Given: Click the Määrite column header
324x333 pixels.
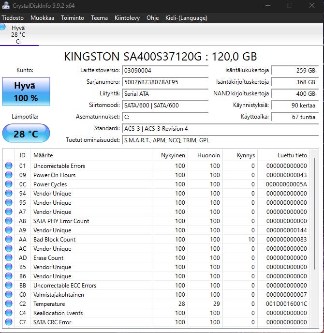Looking at the screenshot, I should [x=92, y=155].
